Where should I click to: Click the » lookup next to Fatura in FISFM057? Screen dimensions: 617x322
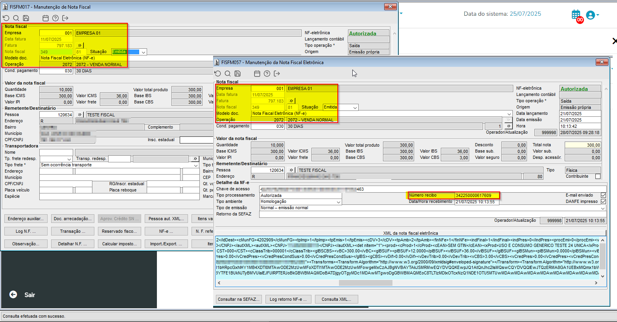(x=291, y=101)
